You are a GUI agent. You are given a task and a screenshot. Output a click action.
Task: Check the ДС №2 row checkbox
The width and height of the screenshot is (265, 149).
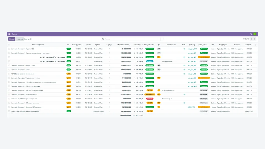(x=9, y=61)
